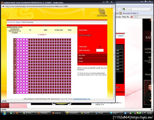Click the bookmark star in the popup address bar
Image resolution: width=154 pixels, height=120 pixels.
pyautogui.click(x=113, y=6)
